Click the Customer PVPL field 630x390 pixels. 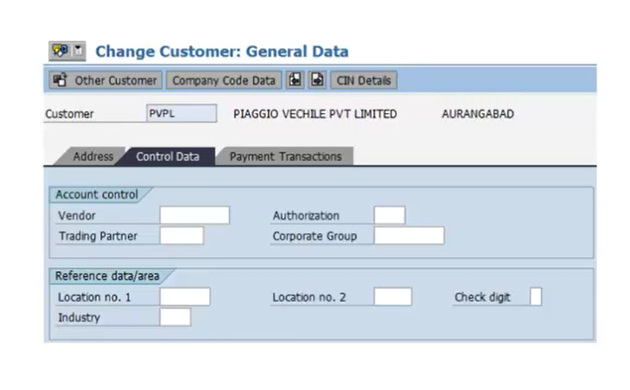tap(182, 114)
